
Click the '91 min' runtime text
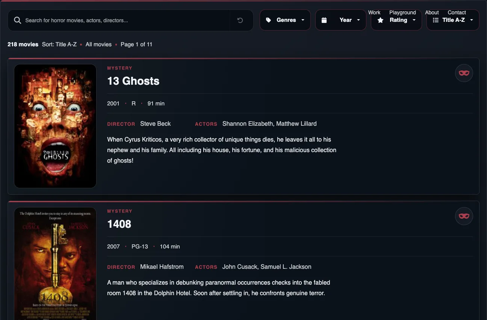(x=156, y=104)
